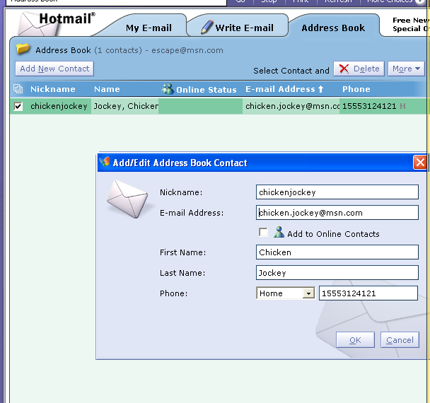
Task: Click into the Nickname text field
Action: click(x=337, y=192)
